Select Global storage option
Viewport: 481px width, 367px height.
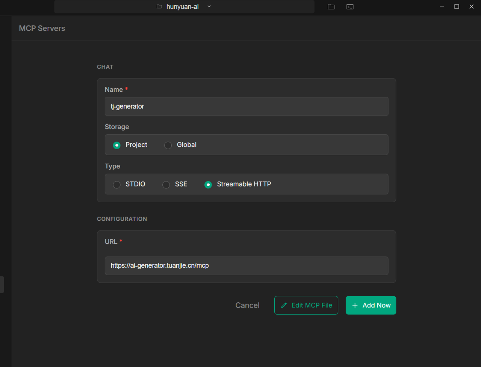coord(180,145)
